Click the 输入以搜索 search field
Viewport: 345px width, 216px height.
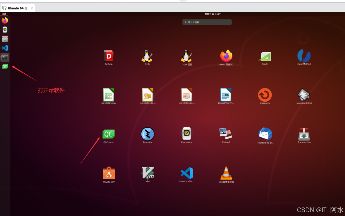coord(207,22)
